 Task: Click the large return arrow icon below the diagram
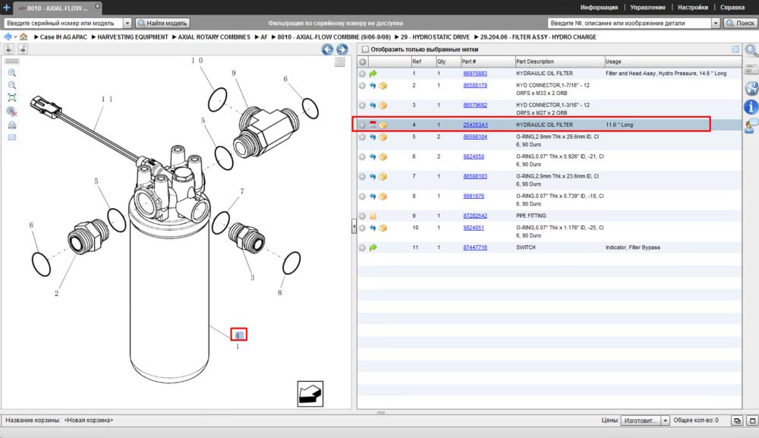click(x=310, y=394)
